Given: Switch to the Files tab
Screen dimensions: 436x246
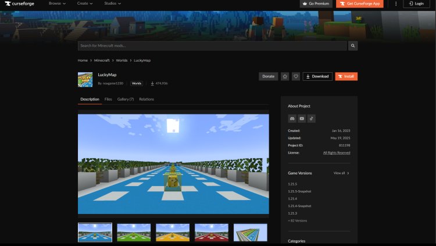Looking at the screenshot, I should (x=108, y=99).
